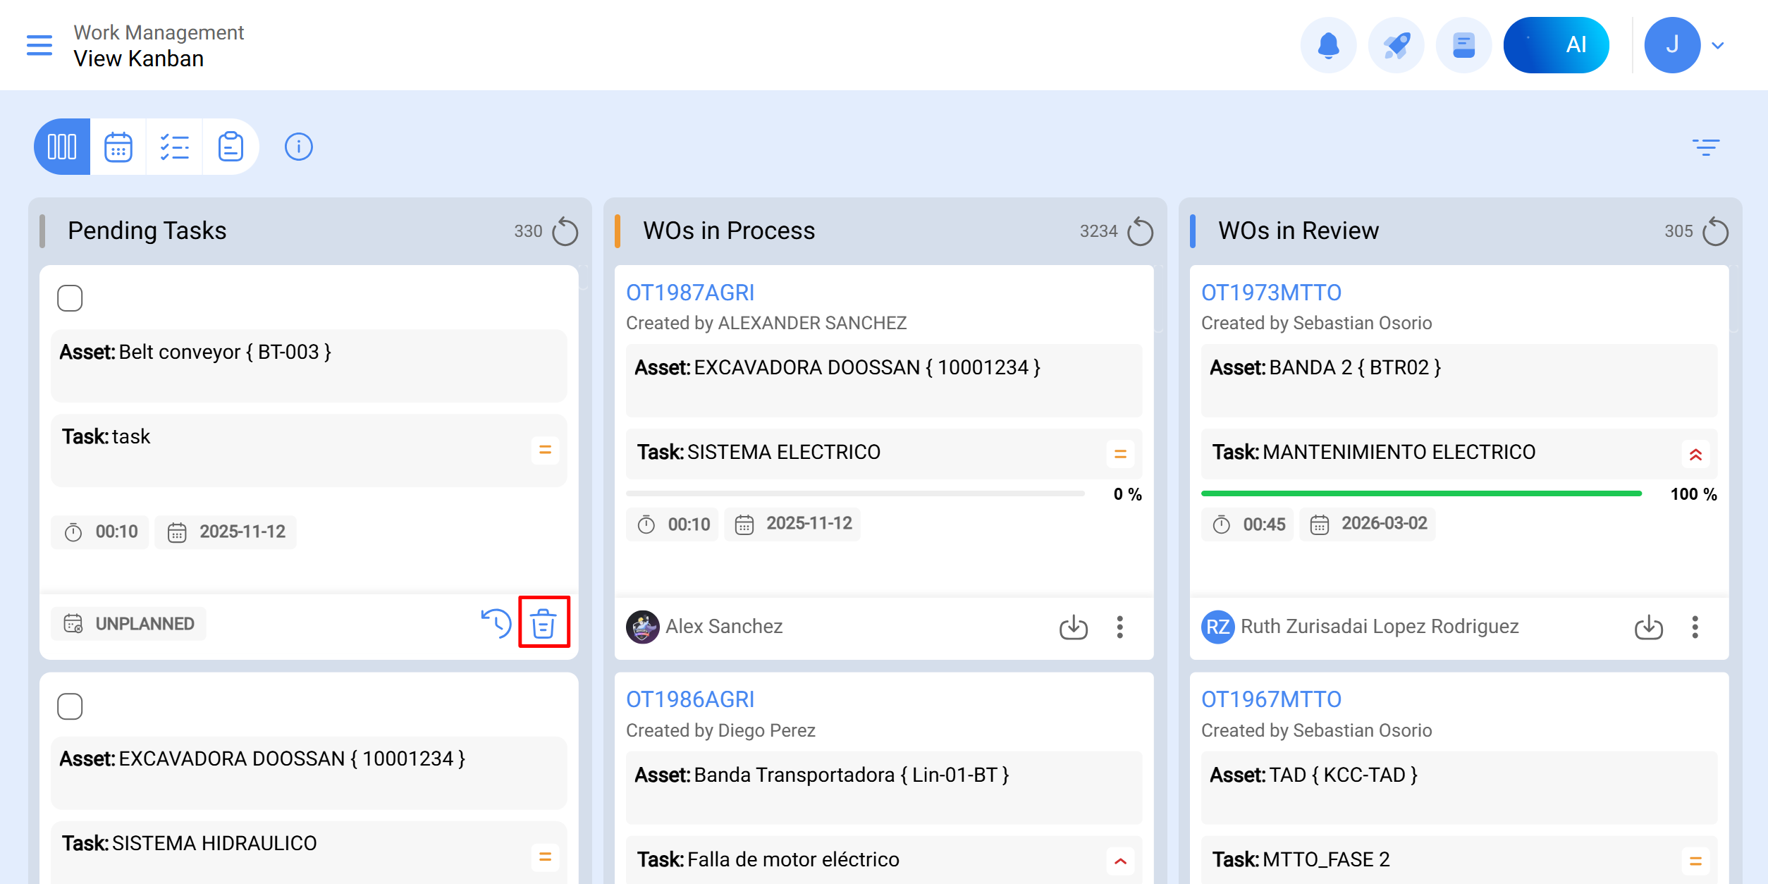1768x884 pixels.
Task: Open the rocket quick-start icon
Action: (1396, 45)
